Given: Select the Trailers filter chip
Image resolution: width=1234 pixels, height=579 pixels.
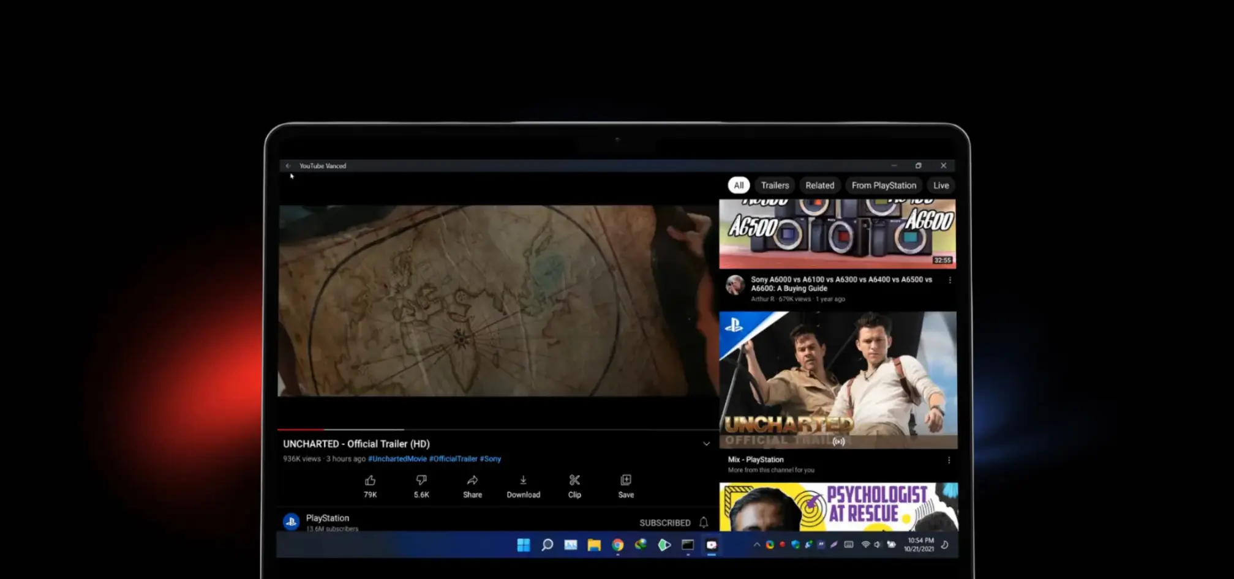Looking at the screenshot, I should click(775, 185).
